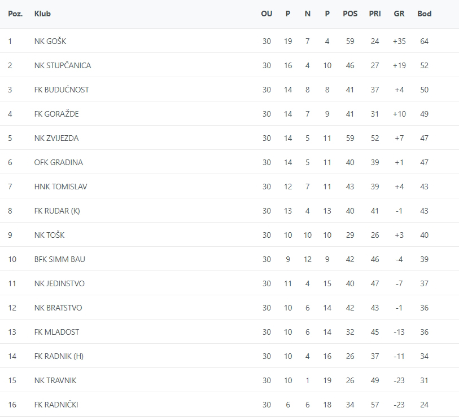Click the GR goal difference header
The image size is (459, 417).
coord(399,14)
